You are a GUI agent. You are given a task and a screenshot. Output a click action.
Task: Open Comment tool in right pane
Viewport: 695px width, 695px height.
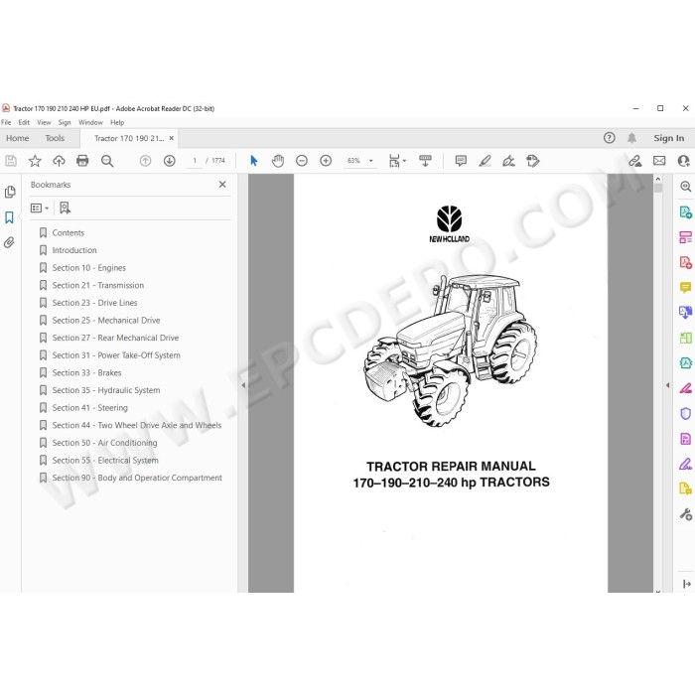click(x=685, y=288)
